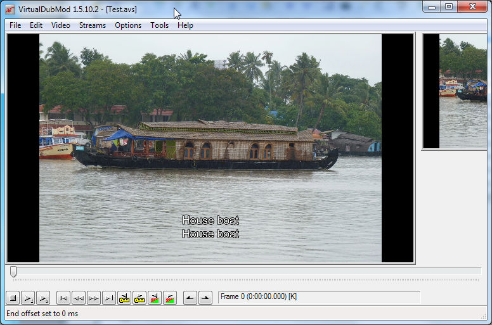Viewport: 492px width, 325px height.
Task: Open the Streams menu
Action: click(x=93, y=25)
